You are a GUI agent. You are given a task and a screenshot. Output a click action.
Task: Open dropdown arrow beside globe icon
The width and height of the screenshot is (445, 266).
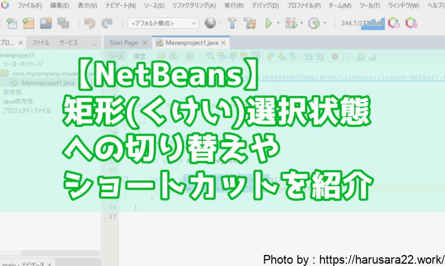pos(220,23)
